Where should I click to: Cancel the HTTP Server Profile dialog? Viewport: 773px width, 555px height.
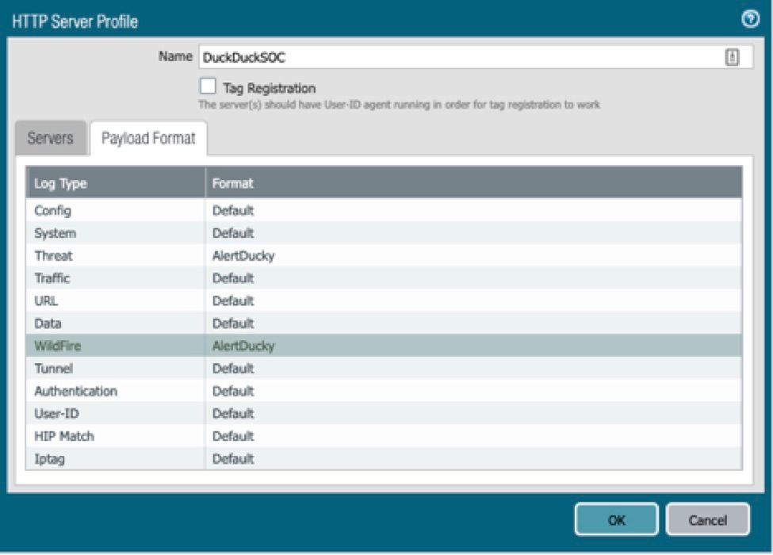pos(707,520)
